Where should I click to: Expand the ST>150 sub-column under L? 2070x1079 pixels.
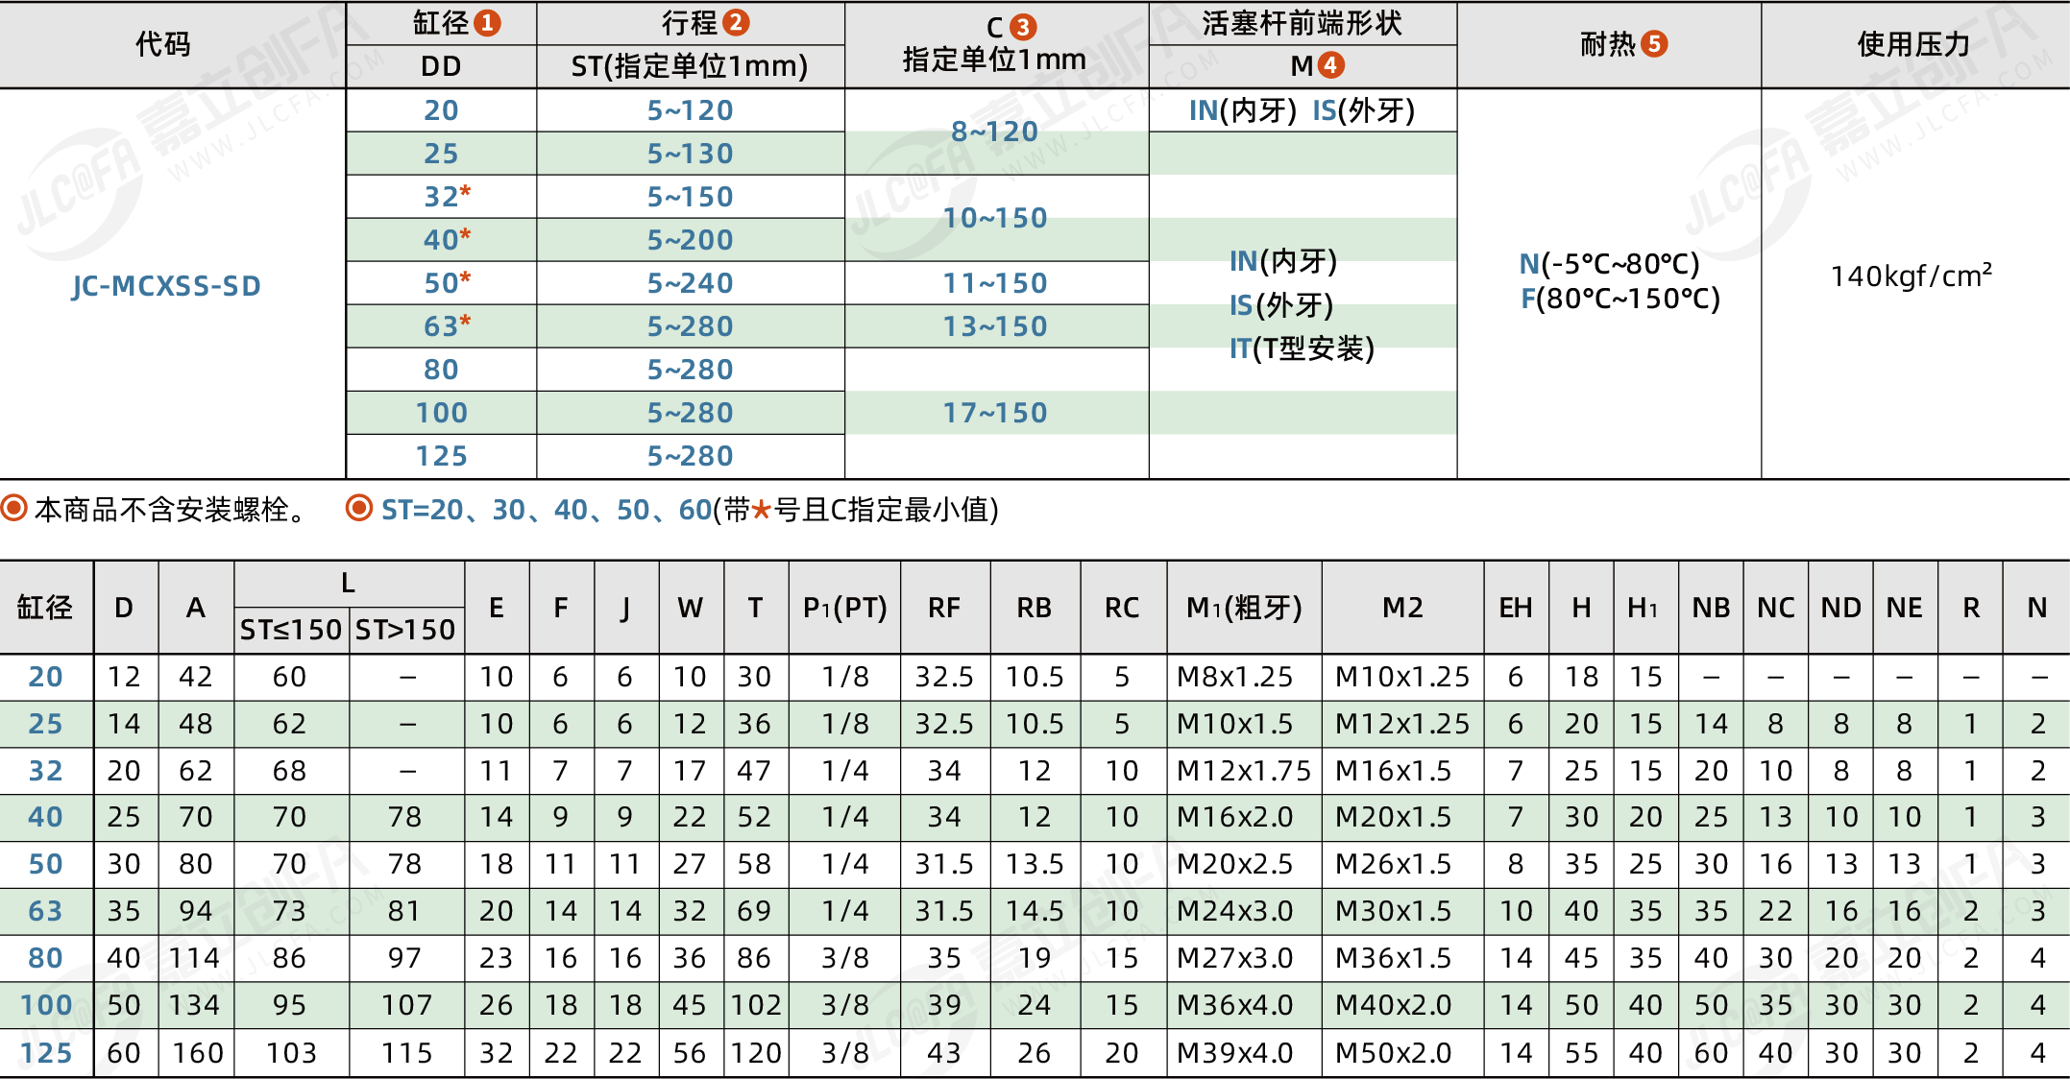[405, 630]
